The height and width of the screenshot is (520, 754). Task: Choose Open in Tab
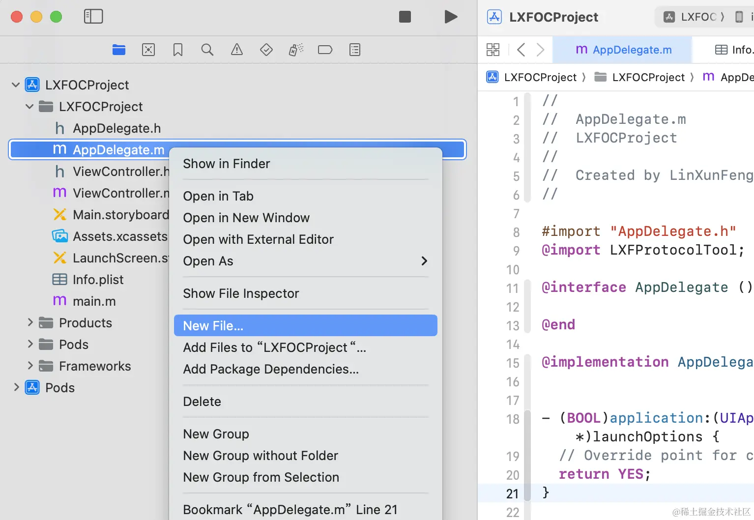tap(306, 196)
